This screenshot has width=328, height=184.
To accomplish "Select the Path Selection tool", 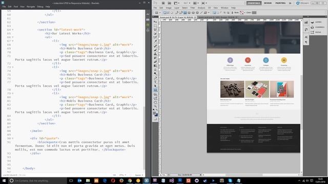I will pyautogui.click(x=155, y=86).
